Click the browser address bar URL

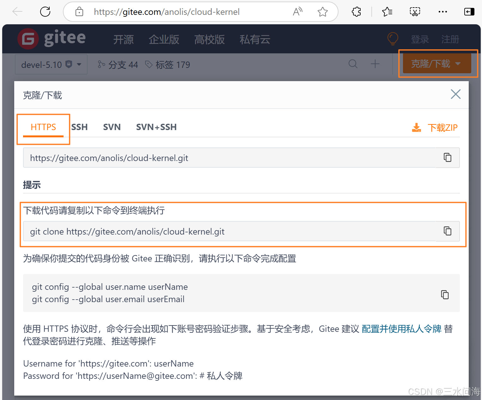tap(167, 12)
